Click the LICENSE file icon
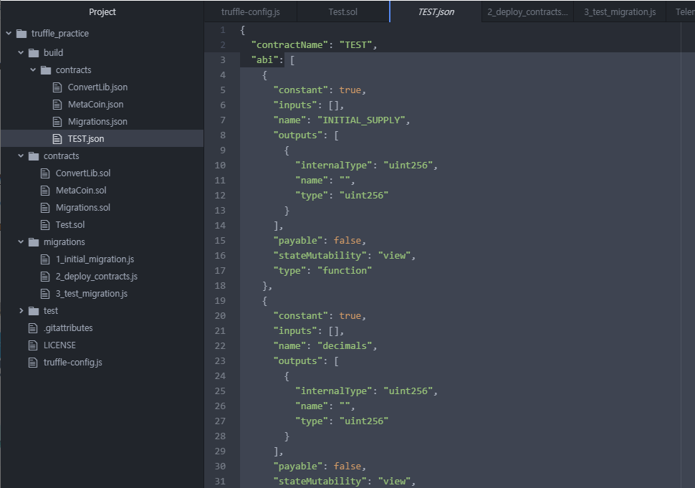This screenshot has height=488, width=695. 33,345
